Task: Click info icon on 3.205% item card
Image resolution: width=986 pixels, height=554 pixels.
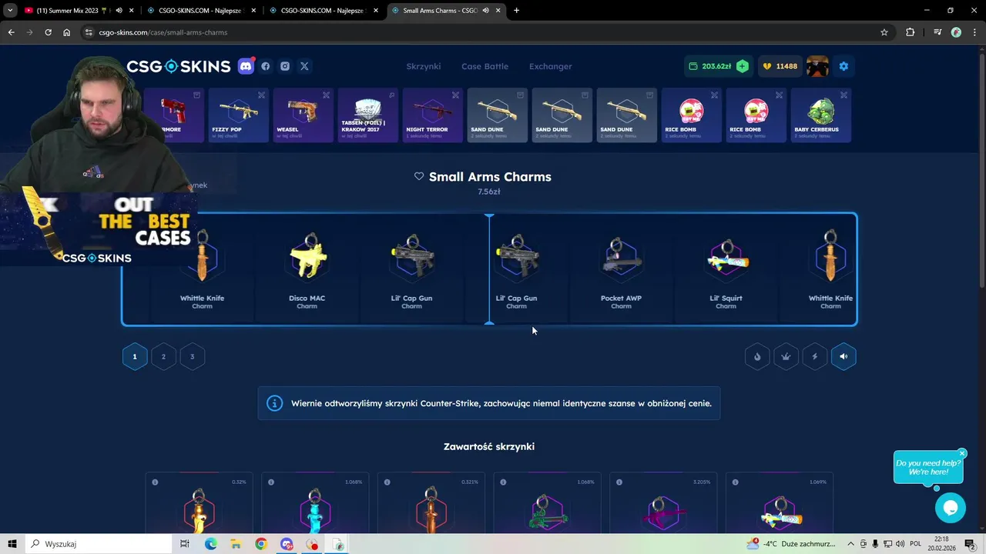Action: (619, 482)
